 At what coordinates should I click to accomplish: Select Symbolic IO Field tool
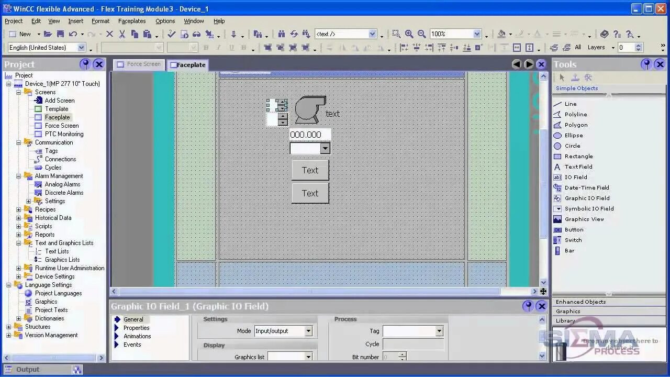click(589, 208)
